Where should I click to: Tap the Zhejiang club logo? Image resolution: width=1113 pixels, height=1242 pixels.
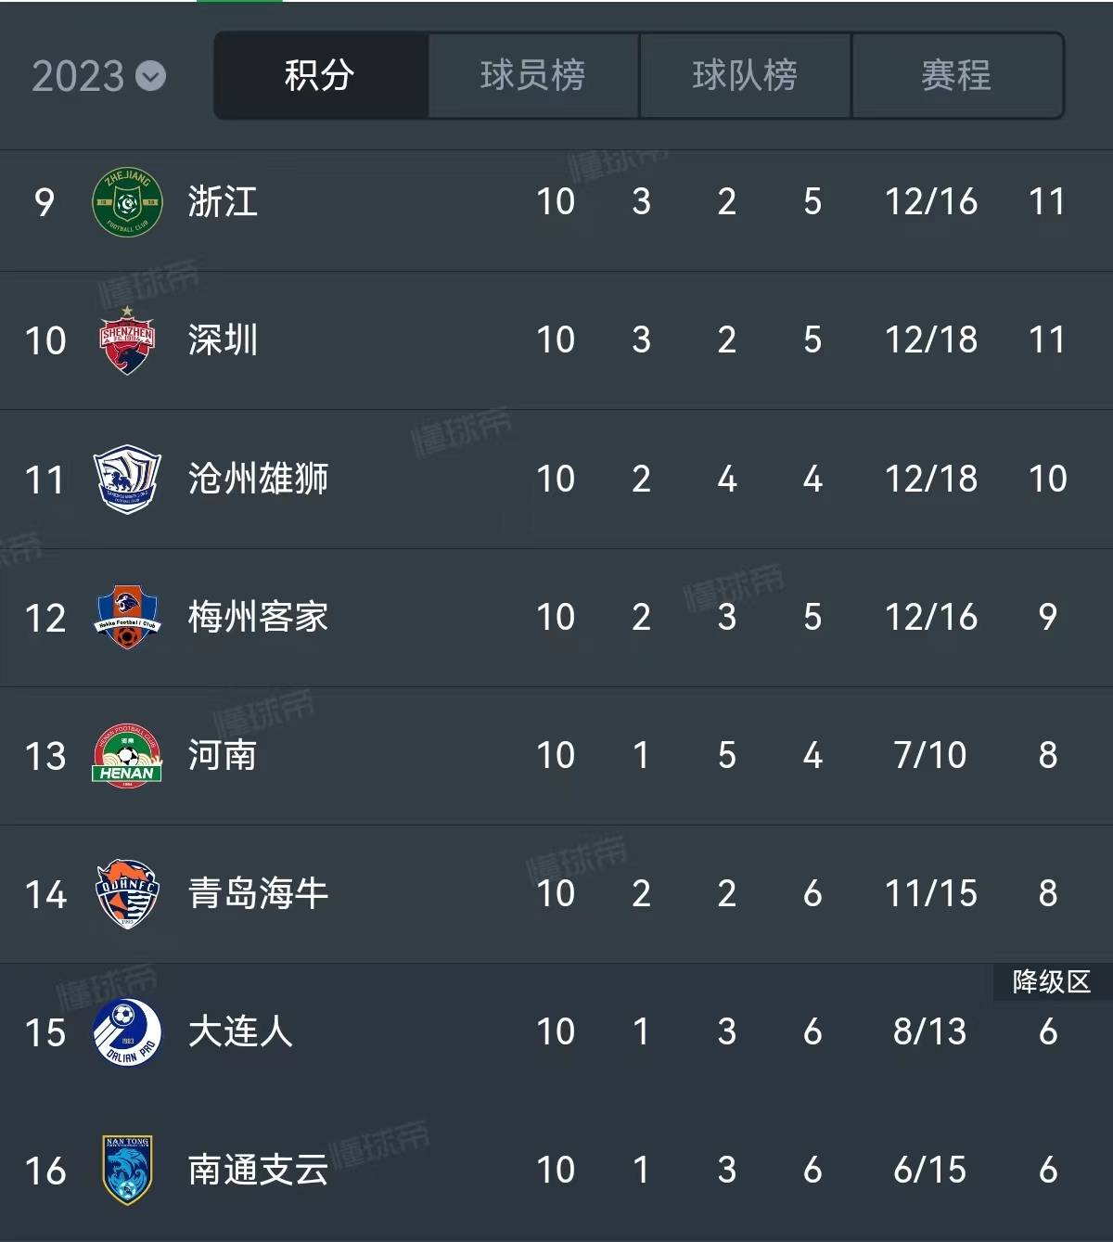pyautogui.click(x=127, y=202)
